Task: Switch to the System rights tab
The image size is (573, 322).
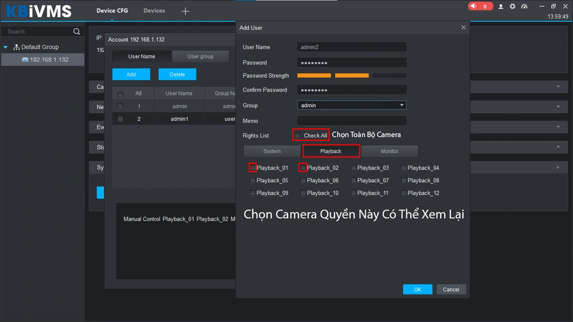Action: coord(272,151)
